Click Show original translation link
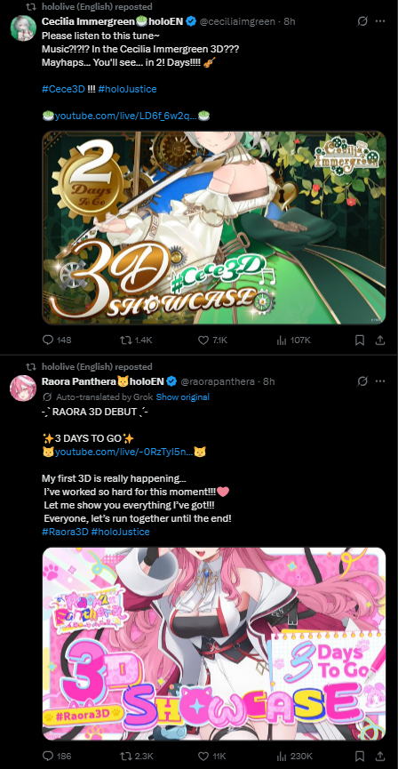The image size is (398, 769). point(182,397)
